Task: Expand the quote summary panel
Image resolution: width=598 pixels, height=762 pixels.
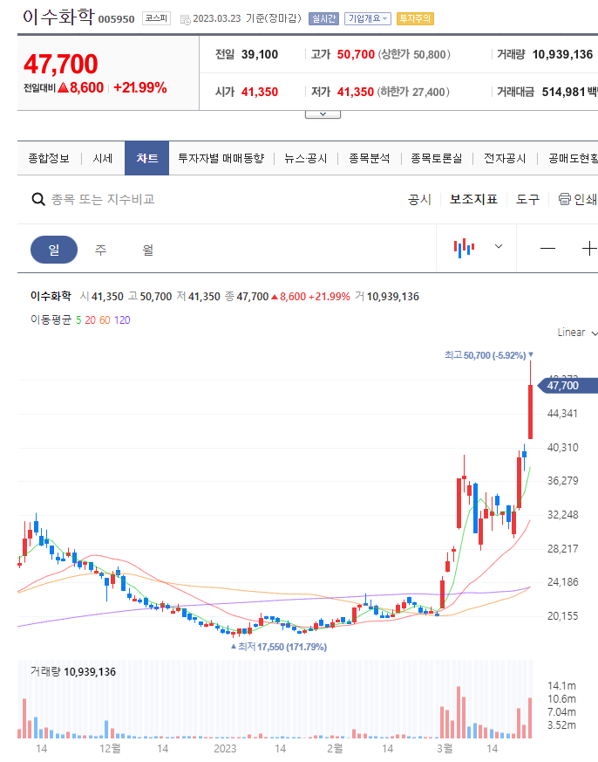Action: pos(323,114)
